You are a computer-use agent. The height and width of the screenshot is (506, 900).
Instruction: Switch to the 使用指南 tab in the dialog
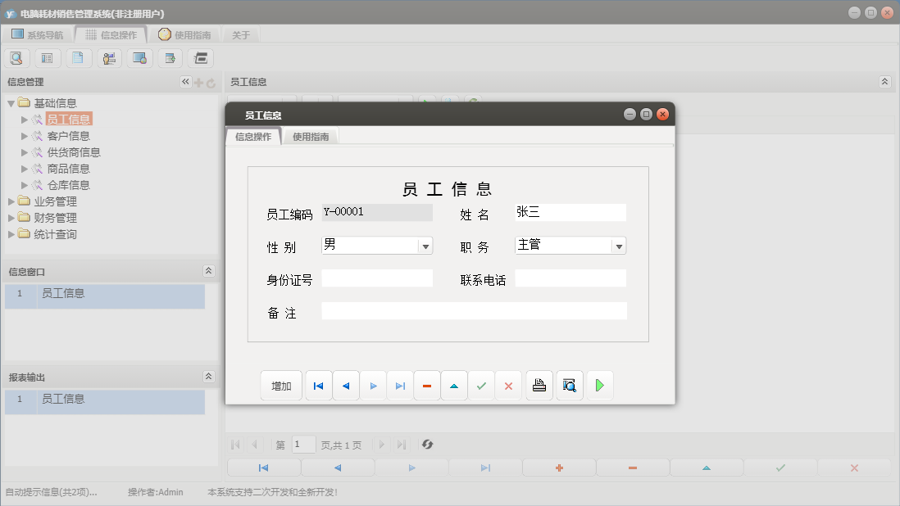pyautogui.click(x=311, y=136)
